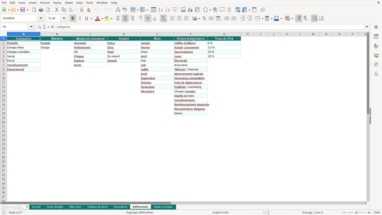Toggle Align Left

tap(118, 18)
